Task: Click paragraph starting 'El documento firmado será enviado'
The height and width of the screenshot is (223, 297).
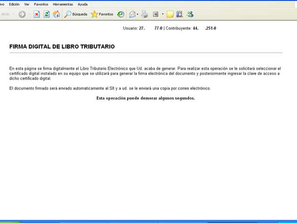Action: 110,88
